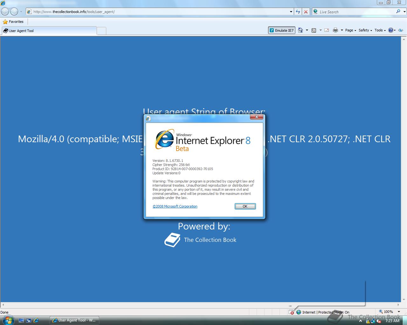Click the developer tools arrow icon

pyautogui.click(x=401, y=30)
